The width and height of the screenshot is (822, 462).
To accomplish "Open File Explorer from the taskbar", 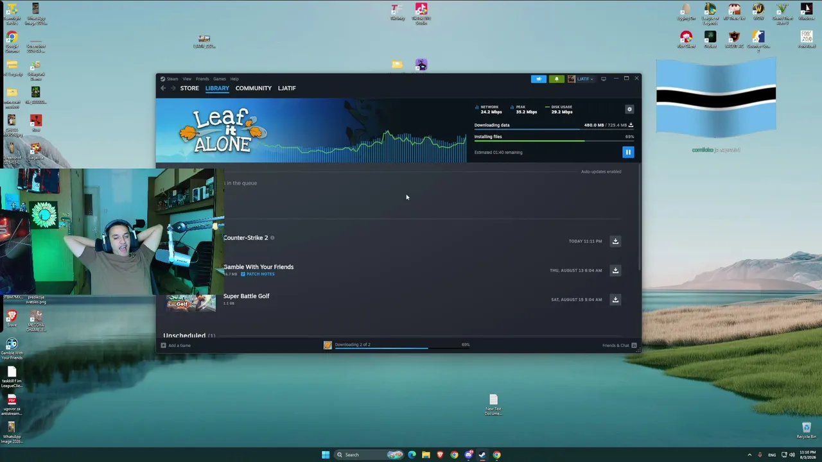I will [x=426, y=455].
